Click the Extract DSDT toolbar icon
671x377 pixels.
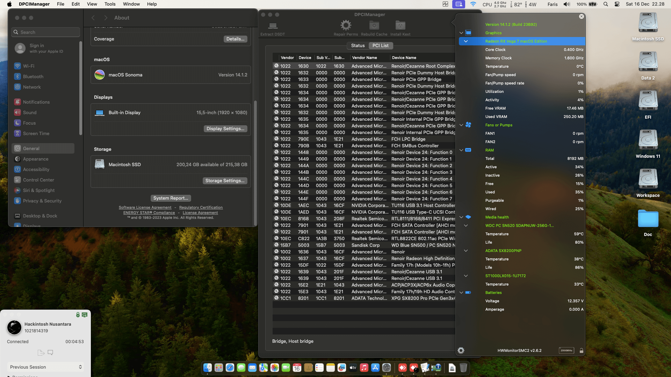pos(273,26)
